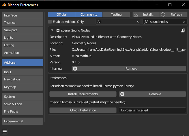Open the Experimental section
The image size is (189, 136).
click(x=23, y=121)
